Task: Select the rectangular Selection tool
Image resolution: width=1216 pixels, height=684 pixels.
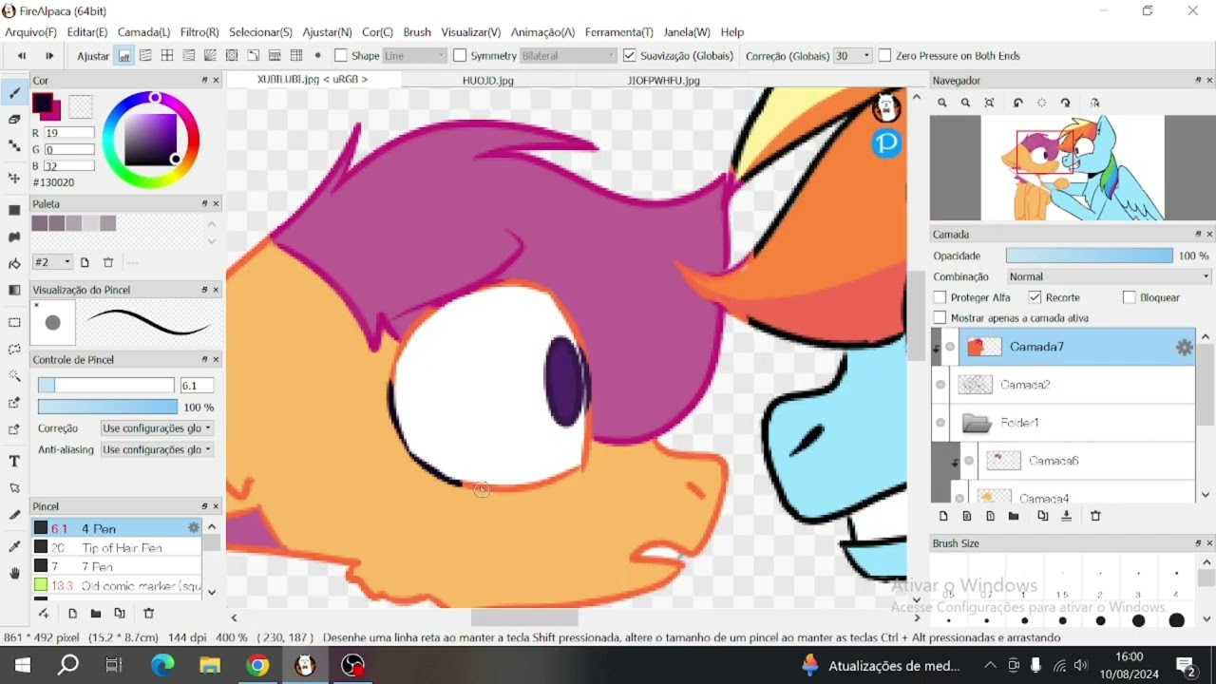Action: (x=14, y=322)
